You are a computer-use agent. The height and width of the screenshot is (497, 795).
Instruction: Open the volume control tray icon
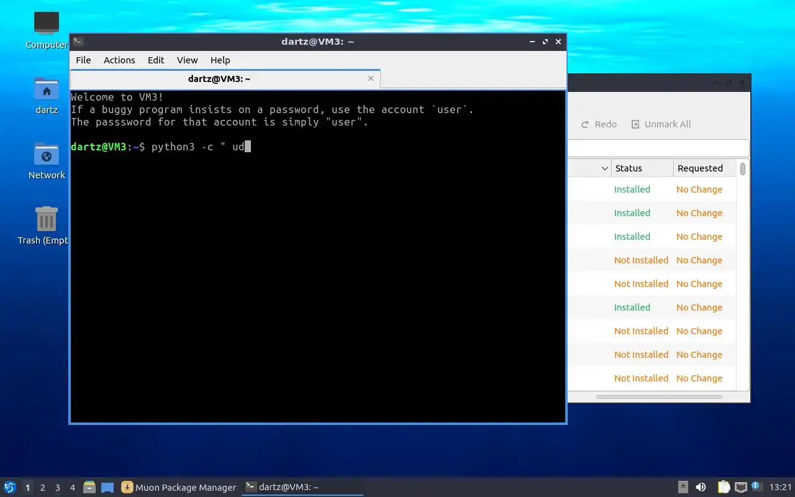pyautogui.click(x=701, y=488)
